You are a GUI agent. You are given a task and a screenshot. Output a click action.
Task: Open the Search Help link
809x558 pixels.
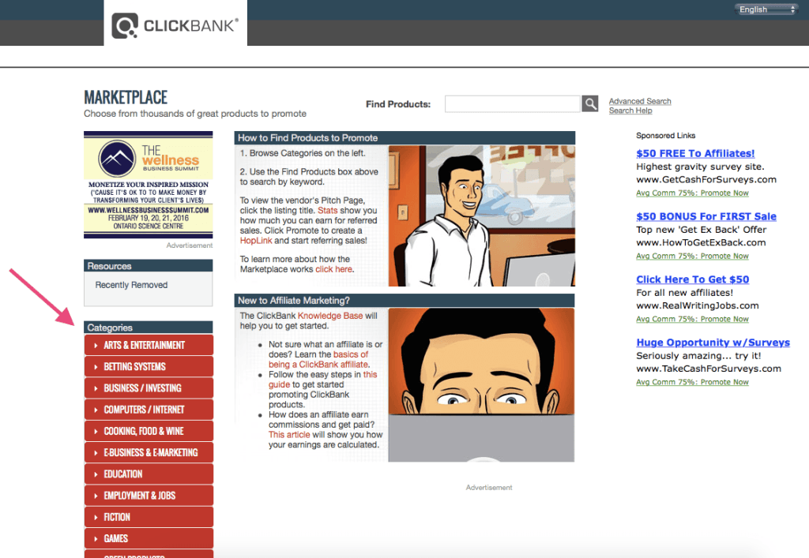point(630,110)
